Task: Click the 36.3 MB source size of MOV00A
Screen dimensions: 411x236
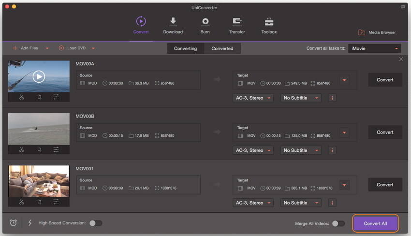Action: pyautogui.click(x=142, y=83)
